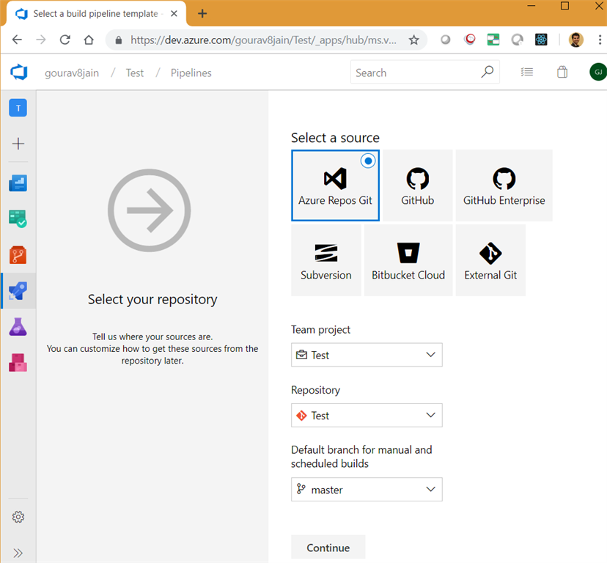The width and height of the screenshot is (607, 563).
Task: Click gourav8jain organization breadcrumb
Action: tap(72, 73)
